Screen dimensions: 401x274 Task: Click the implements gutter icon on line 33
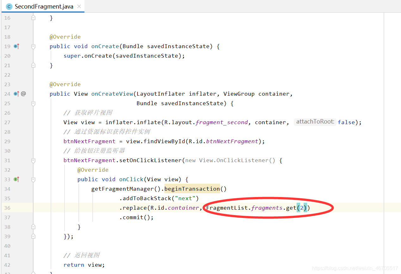[16, 179]
